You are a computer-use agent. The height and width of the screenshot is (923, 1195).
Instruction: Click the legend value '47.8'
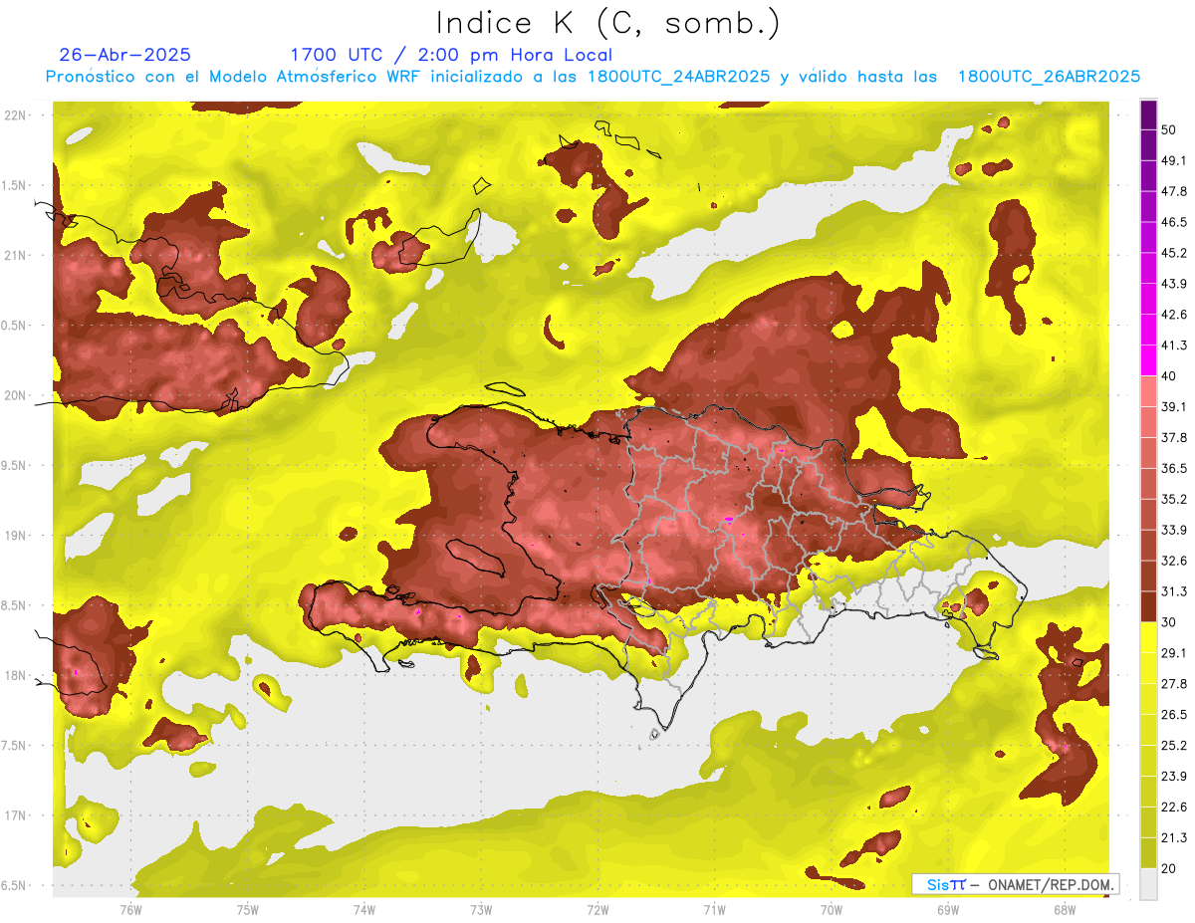pos(1173,191)
